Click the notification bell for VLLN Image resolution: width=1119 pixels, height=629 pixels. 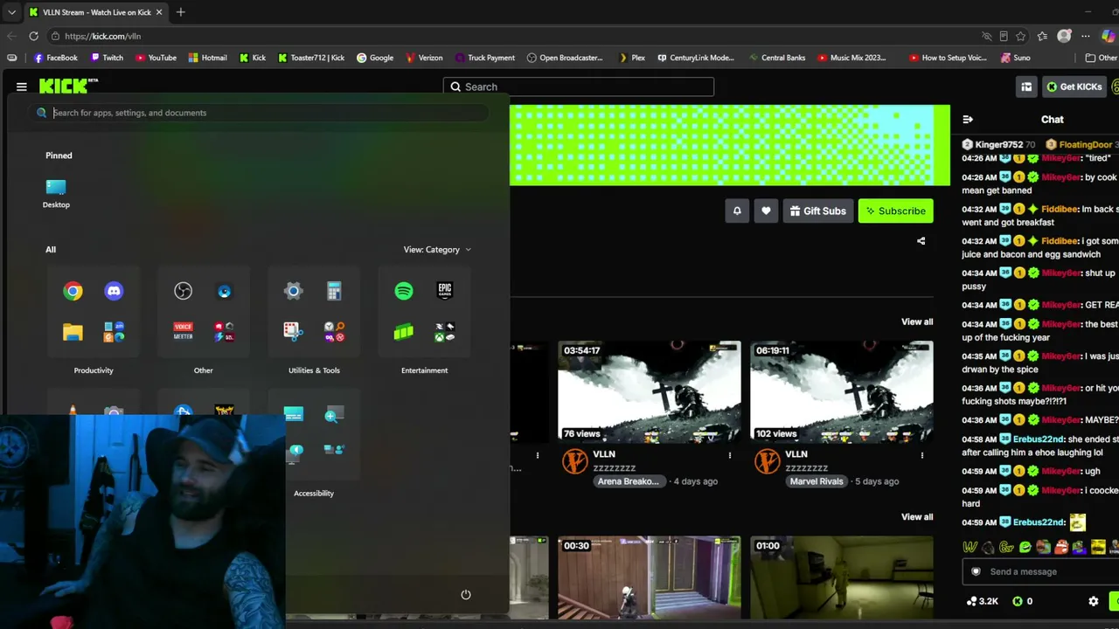click(x=737, y=211)
